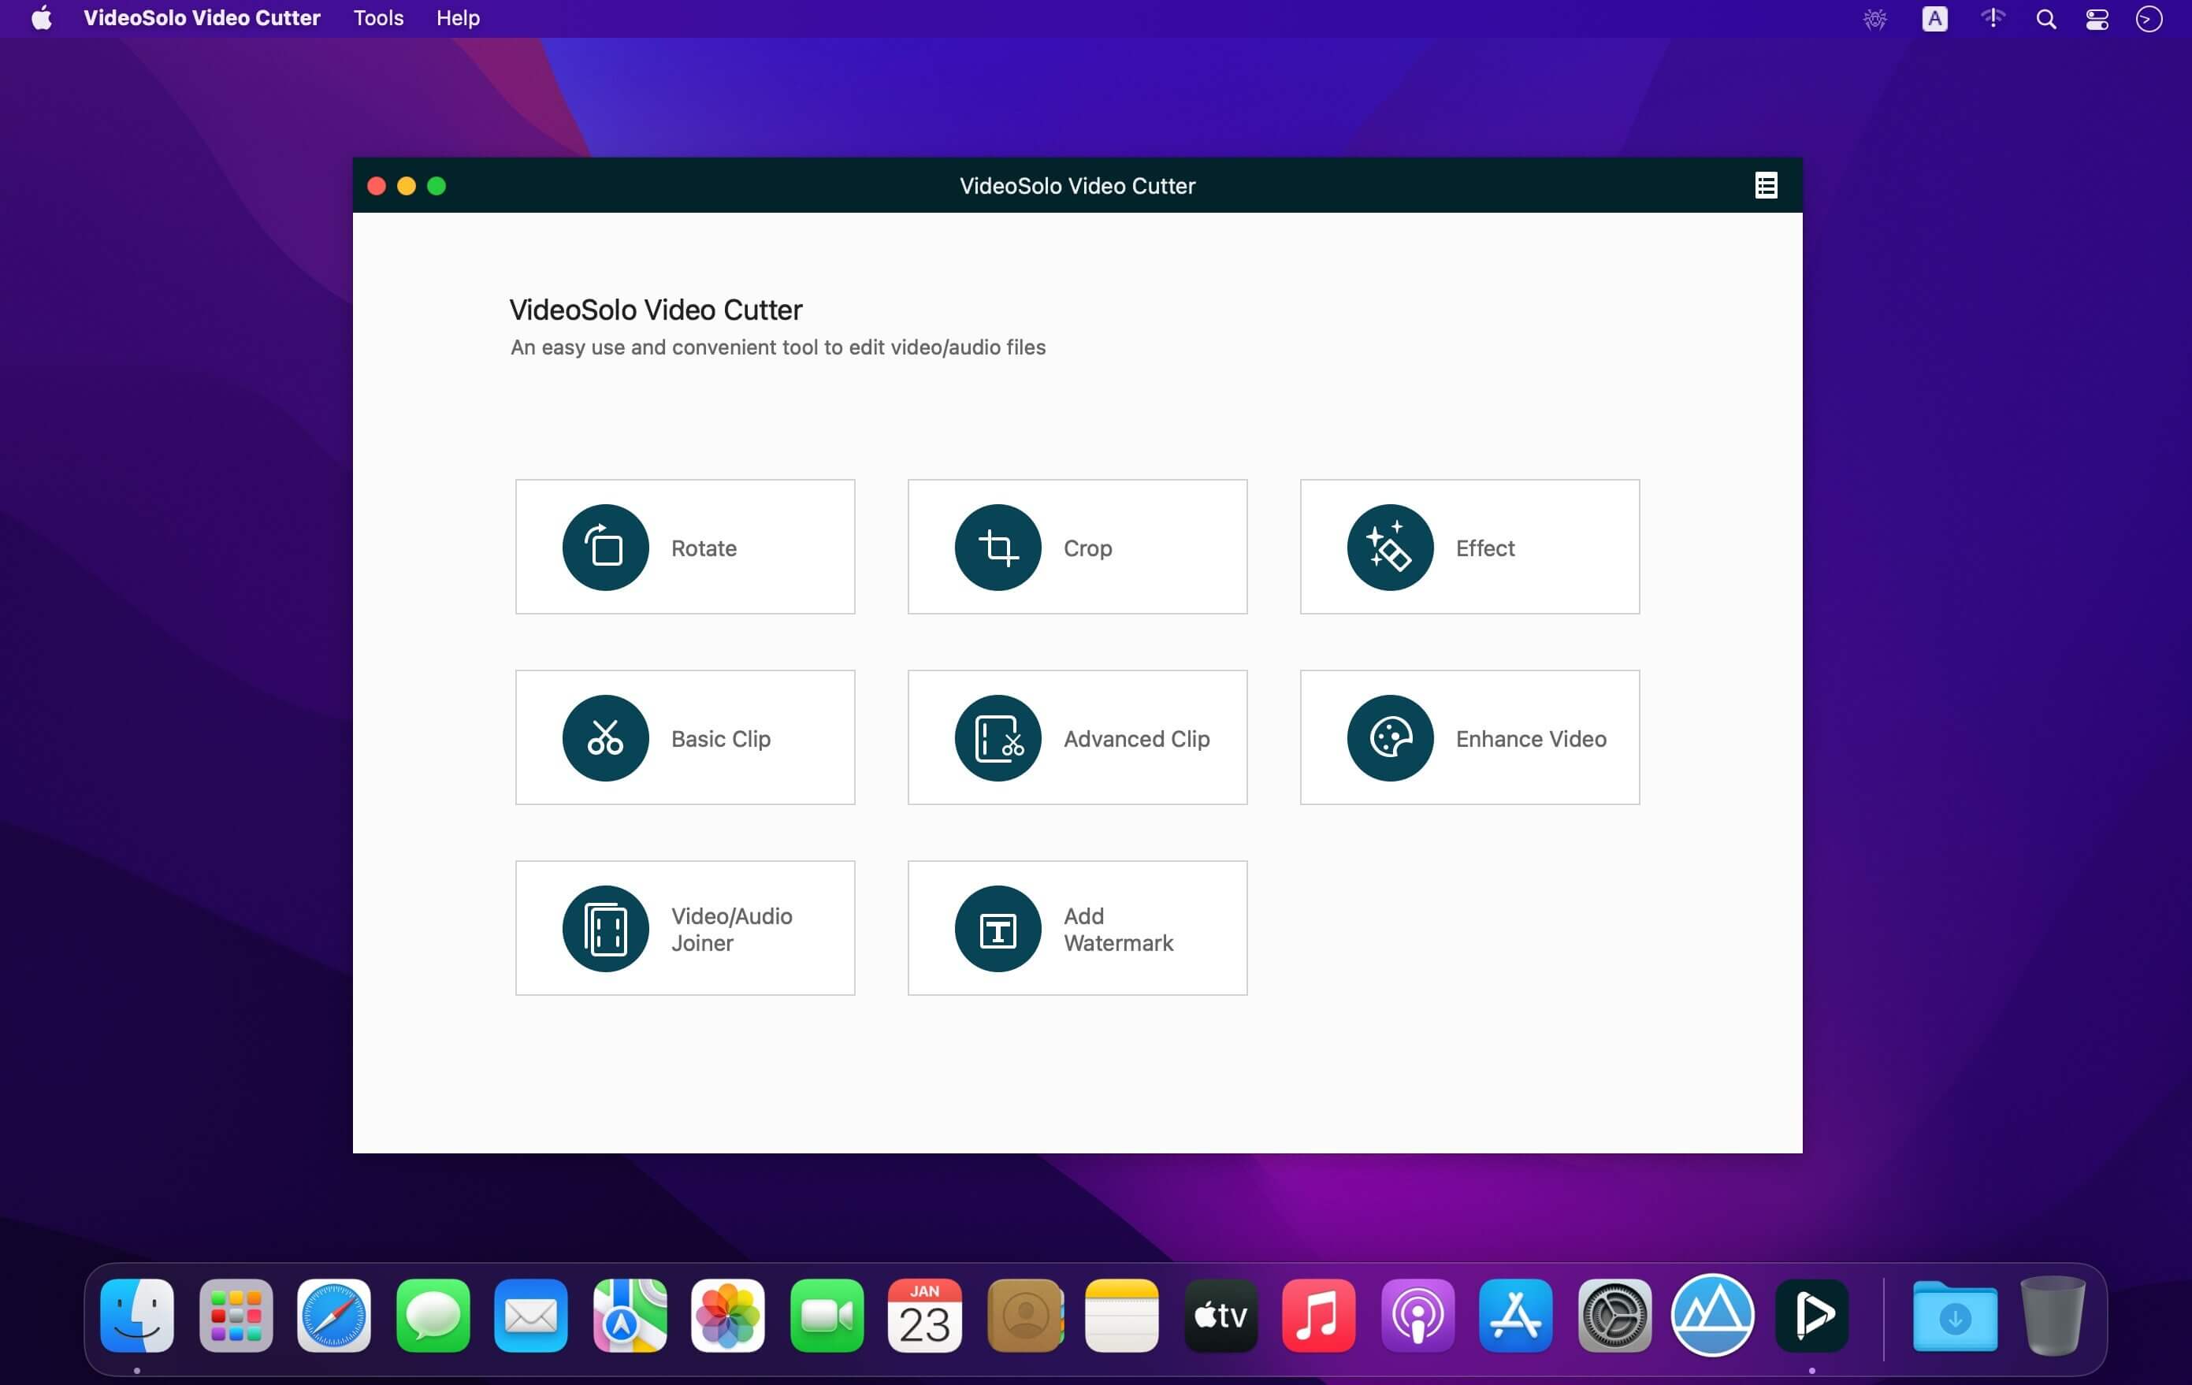The height and width of the screenshot is (1385, 2192).
Task: Open System Preferences from Dock
Action: [x=1614, y=1316]
